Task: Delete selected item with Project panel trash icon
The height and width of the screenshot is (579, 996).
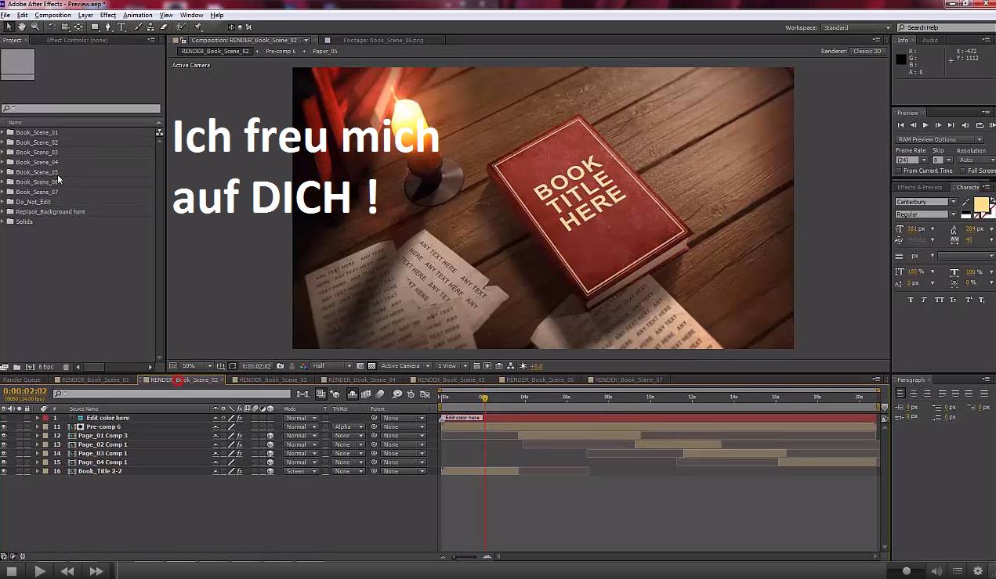Action: (67, 367)
